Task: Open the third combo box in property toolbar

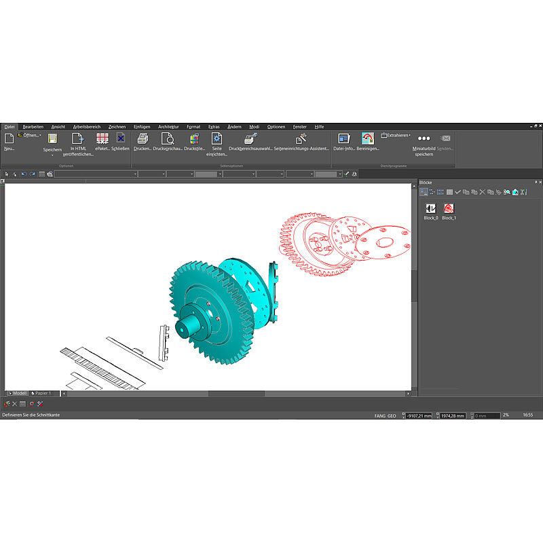Action: 180,174
